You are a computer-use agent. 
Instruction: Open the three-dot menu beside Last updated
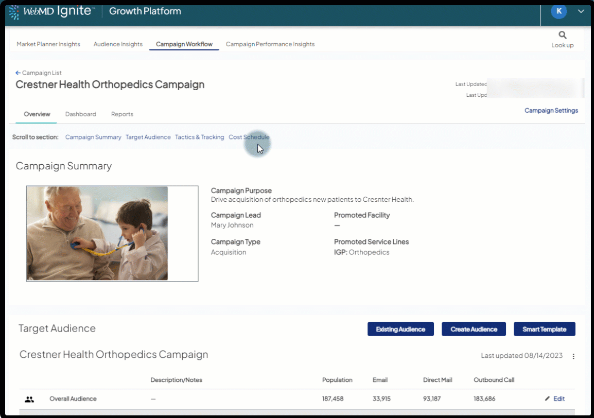pyautogui.click(x=573, y=356)
